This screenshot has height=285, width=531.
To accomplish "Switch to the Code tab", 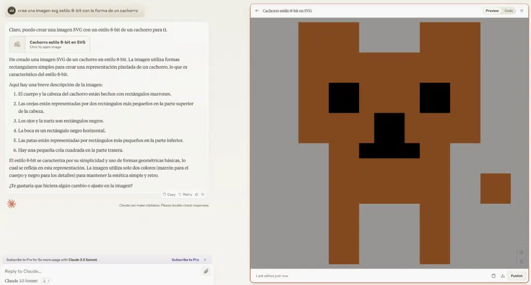I will point(509,11).
